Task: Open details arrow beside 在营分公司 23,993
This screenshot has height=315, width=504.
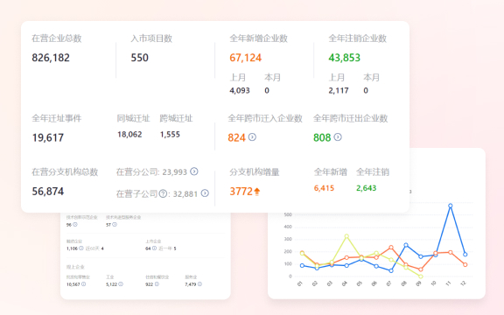Action: pyautogui.click(x=194, y=171)
